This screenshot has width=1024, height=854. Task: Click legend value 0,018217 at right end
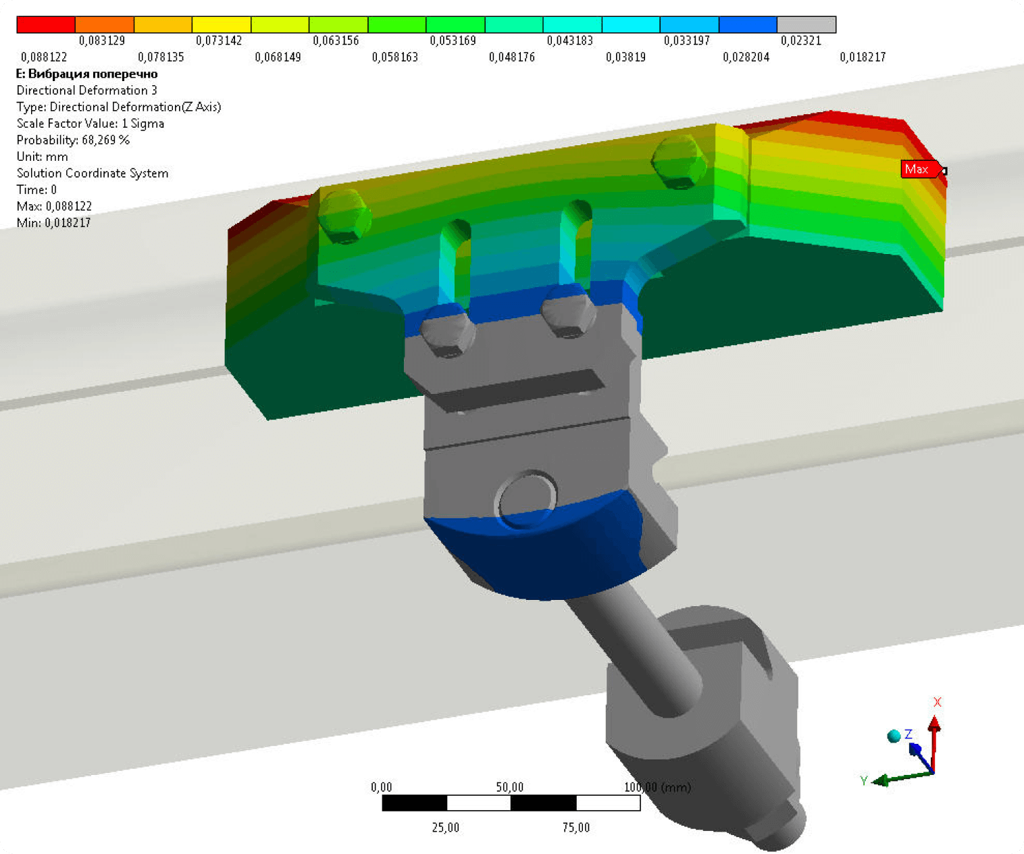click(863, 57)
